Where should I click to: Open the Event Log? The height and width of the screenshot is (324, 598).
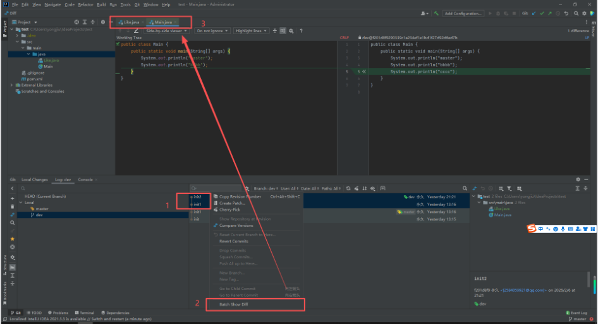pyautogui.click(x=577, y=313)
